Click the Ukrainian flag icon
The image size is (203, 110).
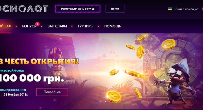coord(170,9)
